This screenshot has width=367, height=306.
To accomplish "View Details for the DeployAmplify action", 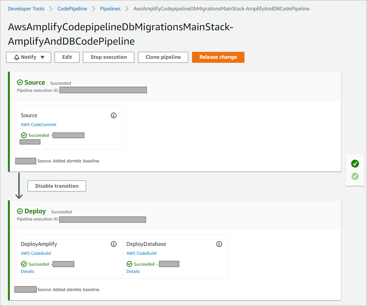I will (27, 271).
